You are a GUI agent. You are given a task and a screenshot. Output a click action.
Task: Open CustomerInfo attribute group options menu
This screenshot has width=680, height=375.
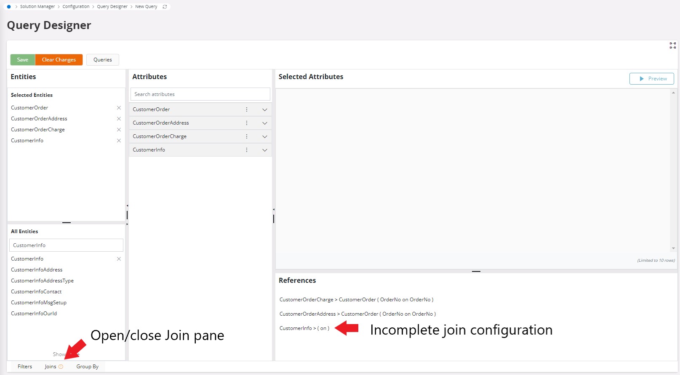tap(247, 150)
